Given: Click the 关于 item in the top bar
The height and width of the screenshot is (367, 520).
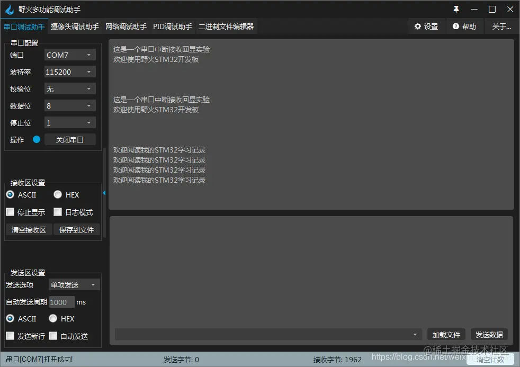Looking at the screenshot, I should click(x=501, y=26).
